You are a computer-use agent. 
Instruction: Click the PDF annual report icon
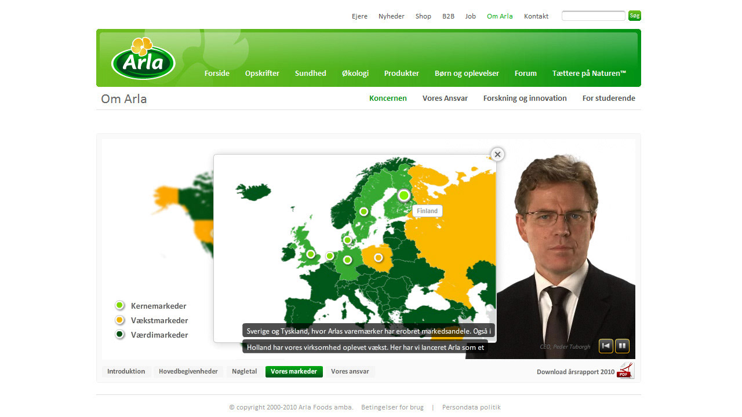coord(625,371)
